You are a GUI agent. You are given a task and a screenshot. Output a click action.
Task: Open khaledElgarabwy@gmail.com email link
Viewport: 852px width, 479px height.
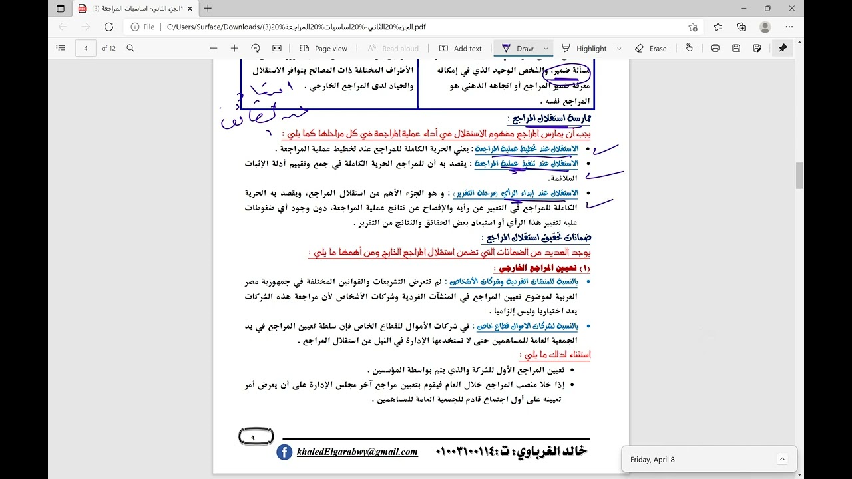pyautogui.click(x=357, y=452)
